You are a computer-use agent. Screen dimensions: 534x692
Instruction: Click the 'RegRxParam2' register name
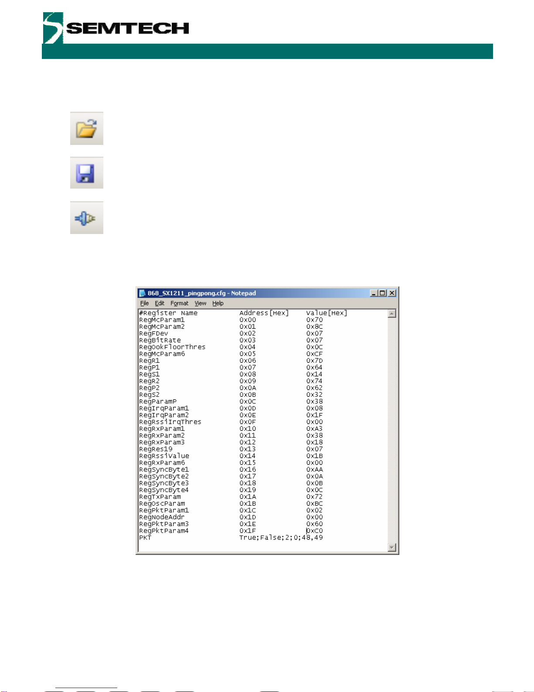[162, 436]
